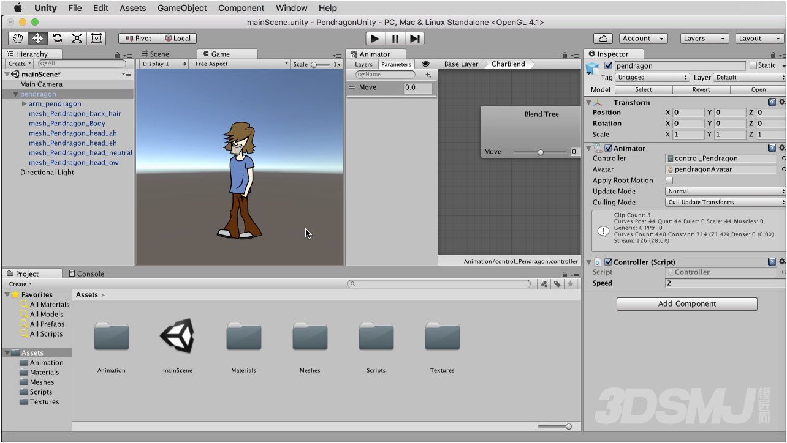Screen dimensions: 787x443
Task: Open the GameObject menu
Action: coord(182,8)
